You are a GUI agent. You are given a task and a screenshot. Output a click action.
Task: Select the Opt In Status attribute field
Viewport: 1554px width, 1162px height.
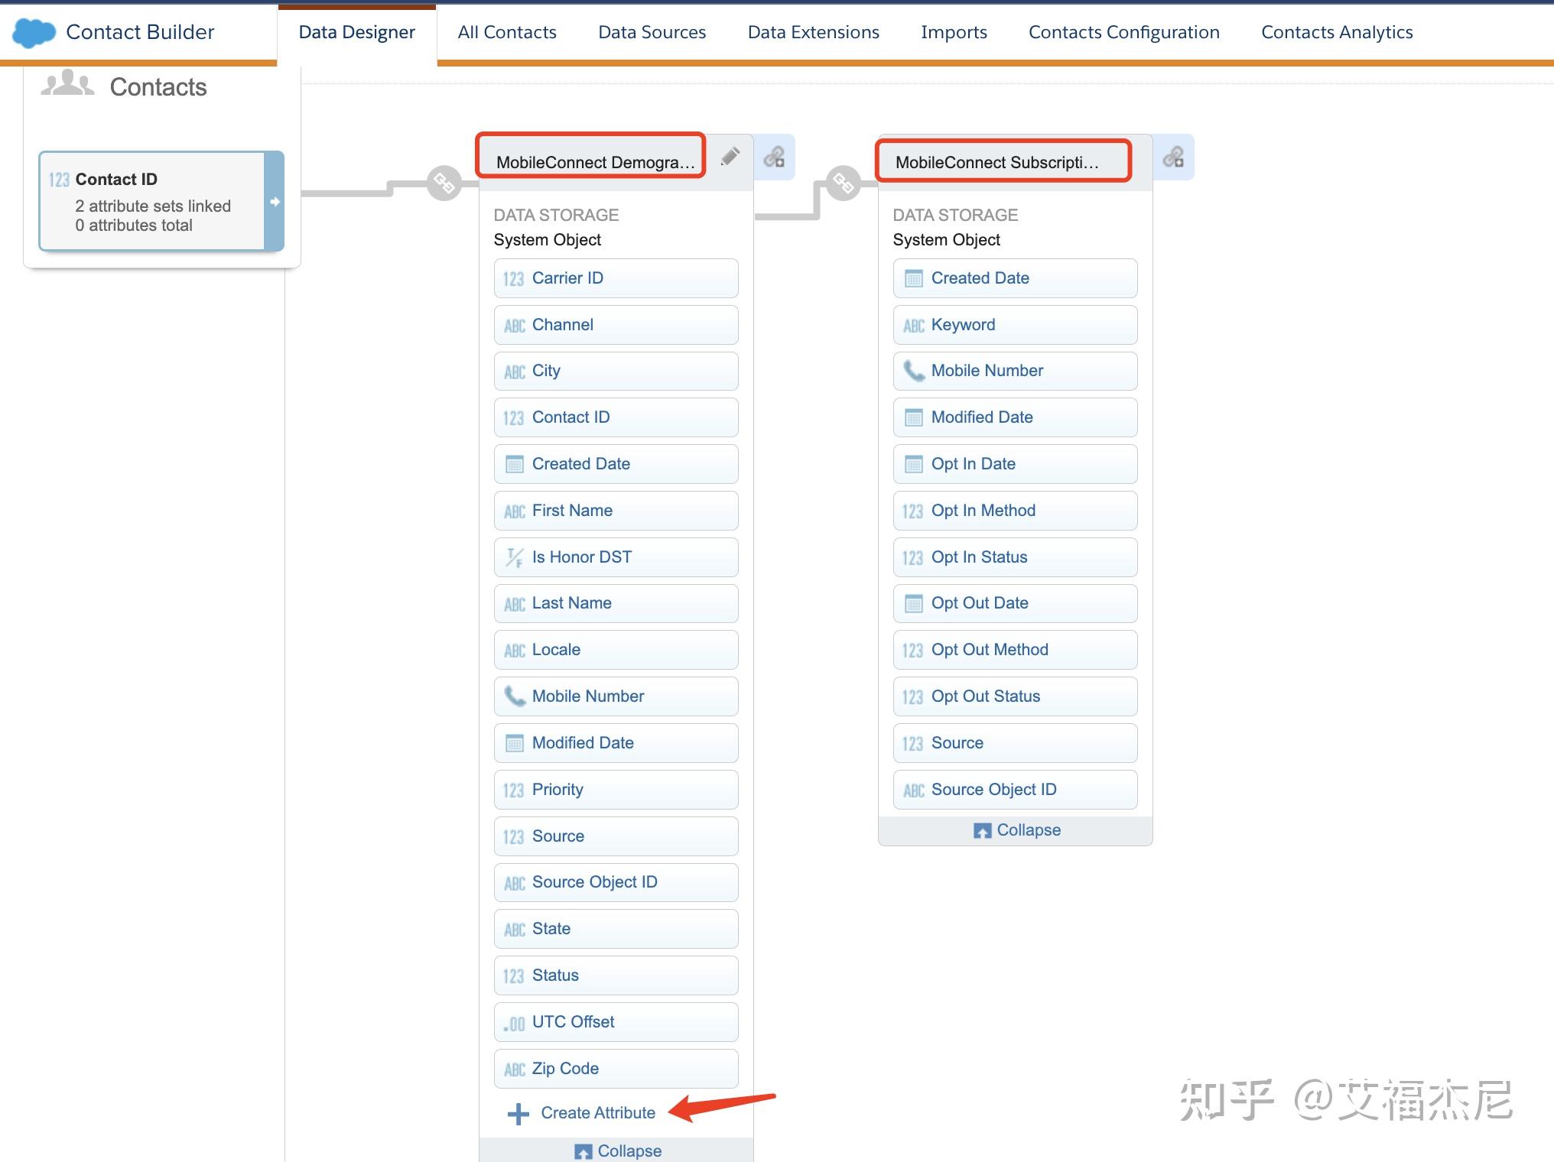[x=1015, y=557]
